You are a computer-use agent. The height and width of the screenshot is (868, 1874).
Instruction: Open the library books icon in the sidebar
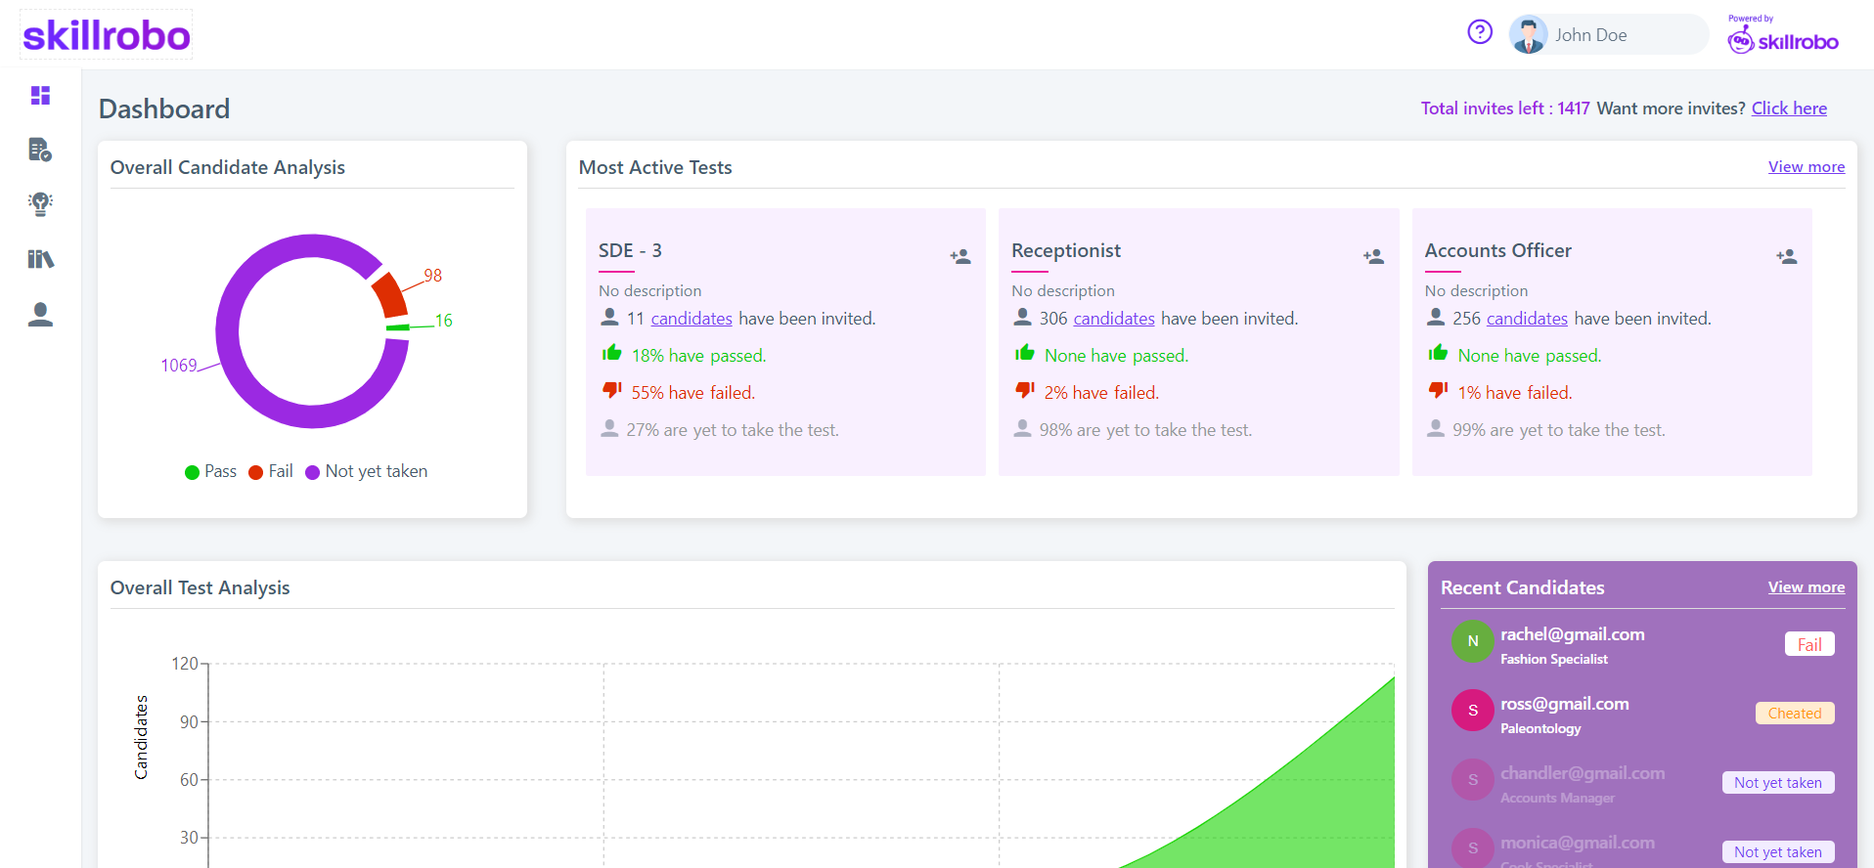click(x=40, y=259)
